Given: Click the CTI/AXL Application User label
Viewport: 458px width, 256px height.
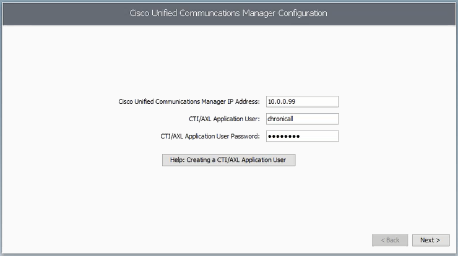Looking at the screenshot, I should coord(224,119).
